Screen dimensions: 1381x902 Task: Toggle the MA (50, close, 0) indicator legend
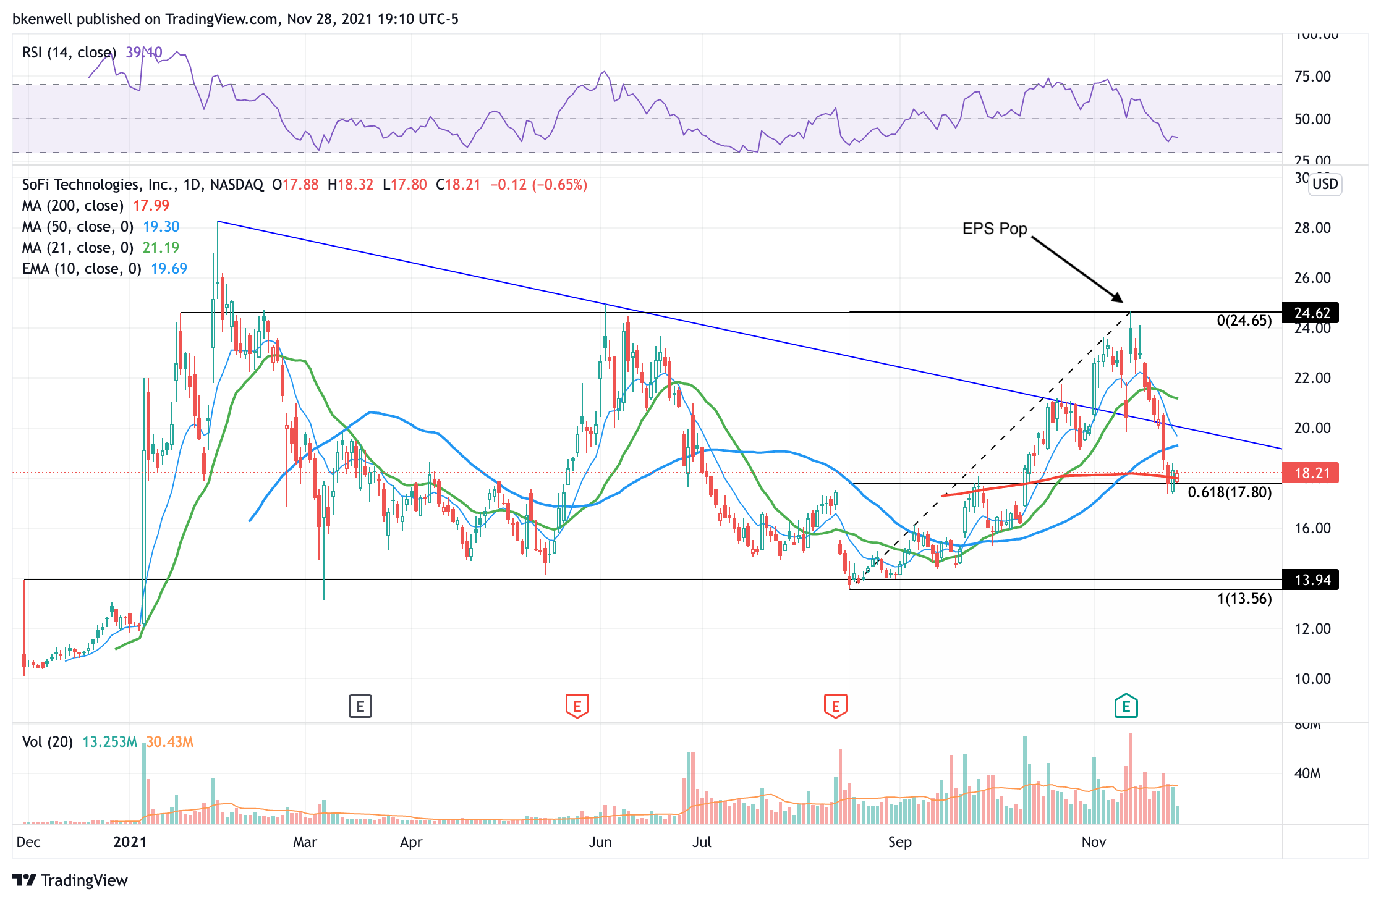tap(77, 227)
